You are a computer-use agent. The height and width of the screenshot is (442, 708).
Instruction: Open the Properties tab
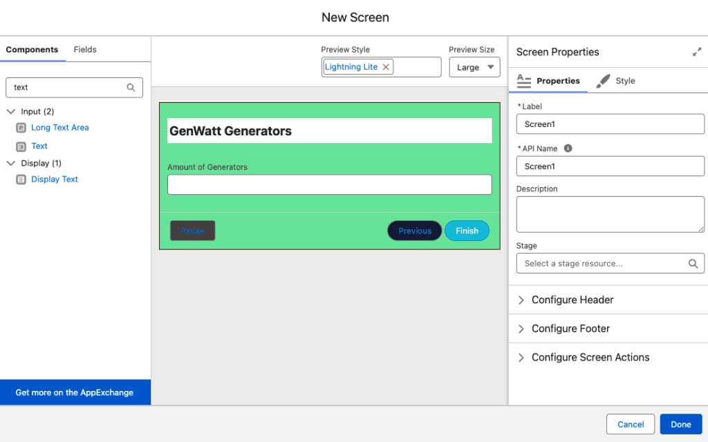(548, 81)
